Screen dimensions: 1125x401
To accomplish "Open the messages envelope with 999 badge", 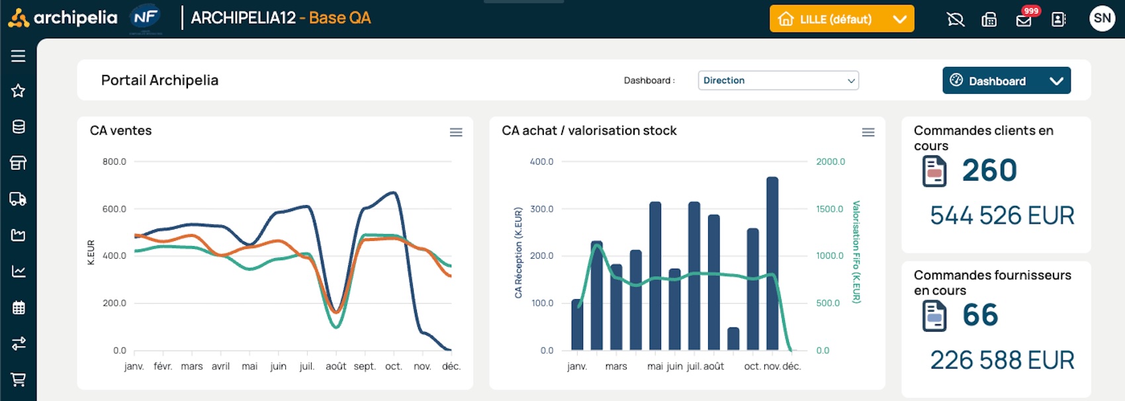I will 1024,19.
